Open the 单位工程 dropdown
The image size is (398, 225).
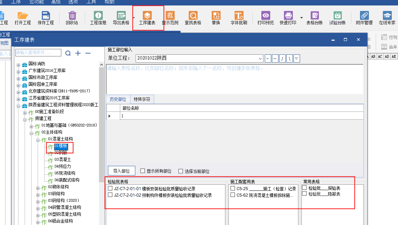click(x=260, y=58)
